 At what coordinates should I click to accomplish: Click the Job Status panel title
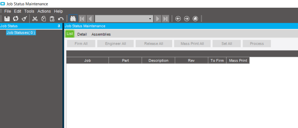point(9,26)
